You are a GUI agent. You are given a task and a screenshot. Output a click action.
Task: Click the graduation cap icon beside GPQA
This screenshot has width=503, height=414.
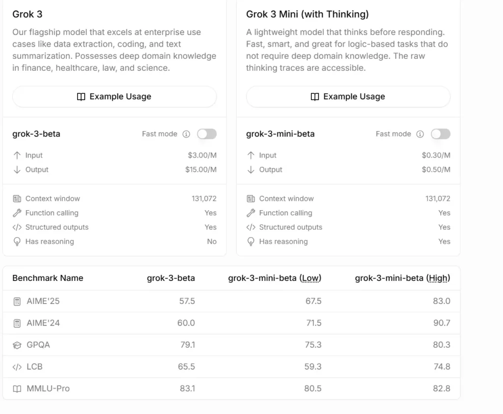(18, 345)
